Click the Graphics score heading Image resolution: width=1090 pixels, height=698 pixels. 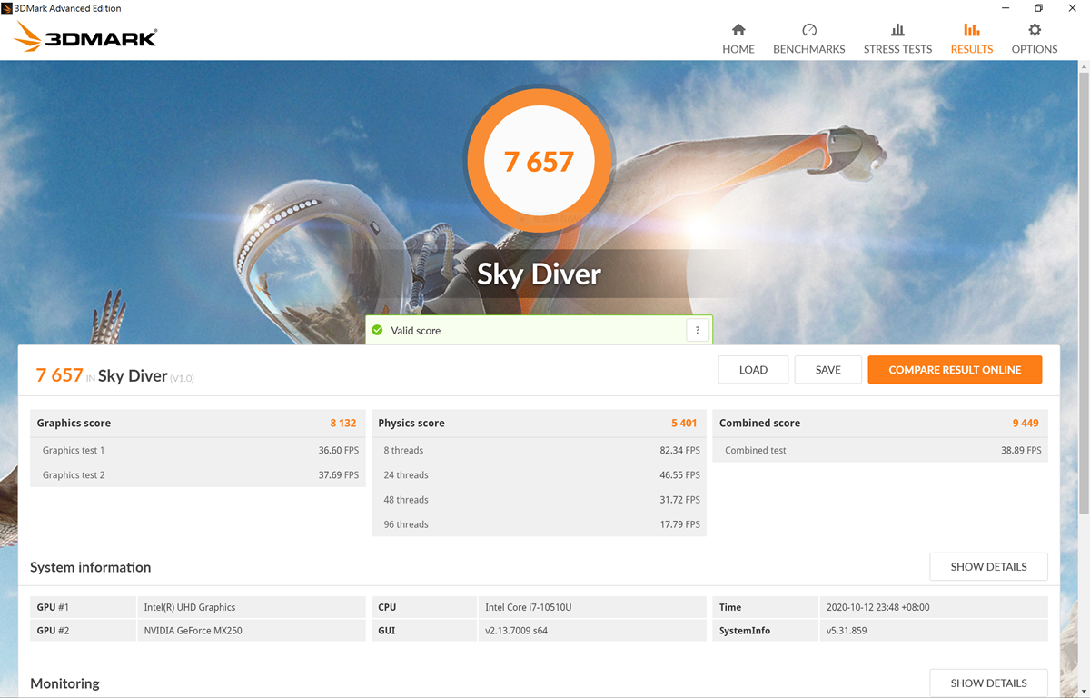coord(74,424)
